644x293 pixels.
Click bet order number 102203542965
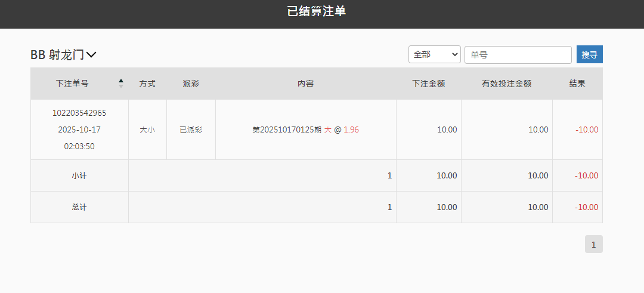coord(79,113)
